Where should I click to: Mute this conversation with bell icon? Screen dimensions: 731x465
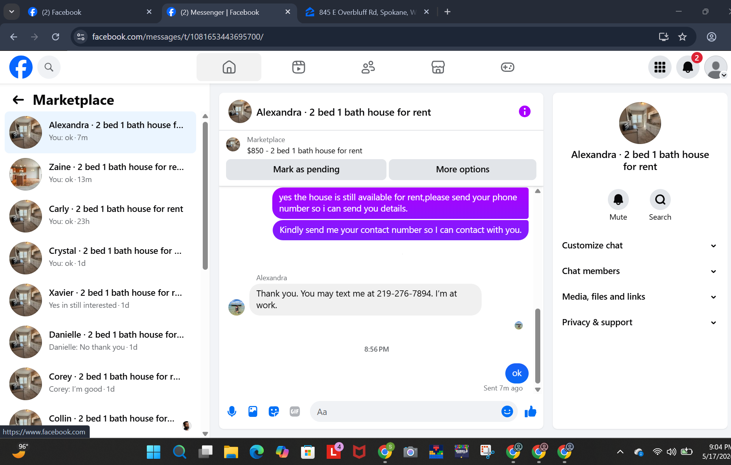pos(618,200)
